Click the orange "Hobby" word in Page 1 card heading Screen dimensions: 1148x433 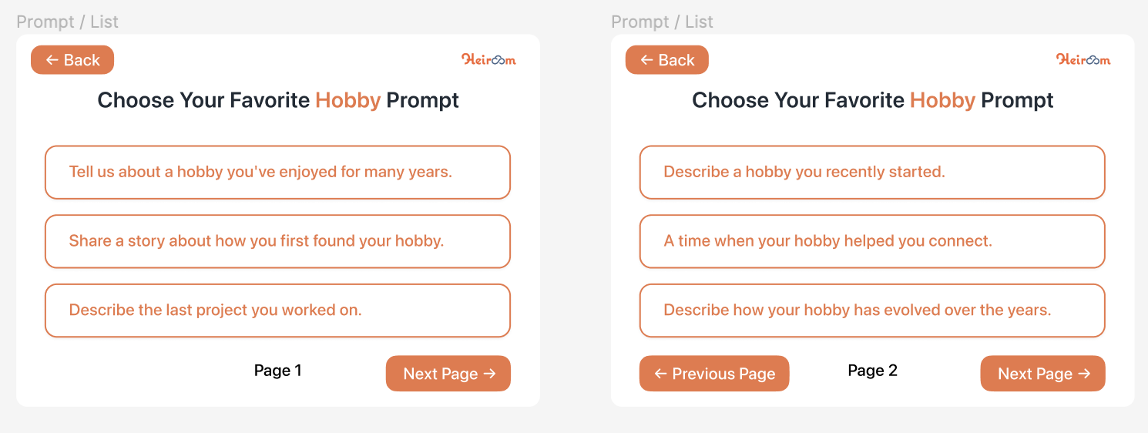(347, 100)
